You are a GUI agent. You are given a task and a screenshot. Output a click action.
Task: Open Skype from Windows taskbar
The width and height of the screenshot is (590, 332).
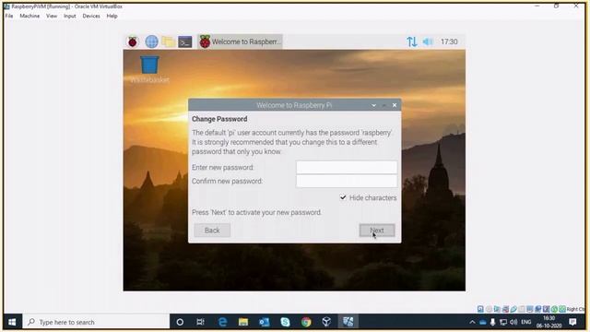pyautogui.click(x=285, y=322)
